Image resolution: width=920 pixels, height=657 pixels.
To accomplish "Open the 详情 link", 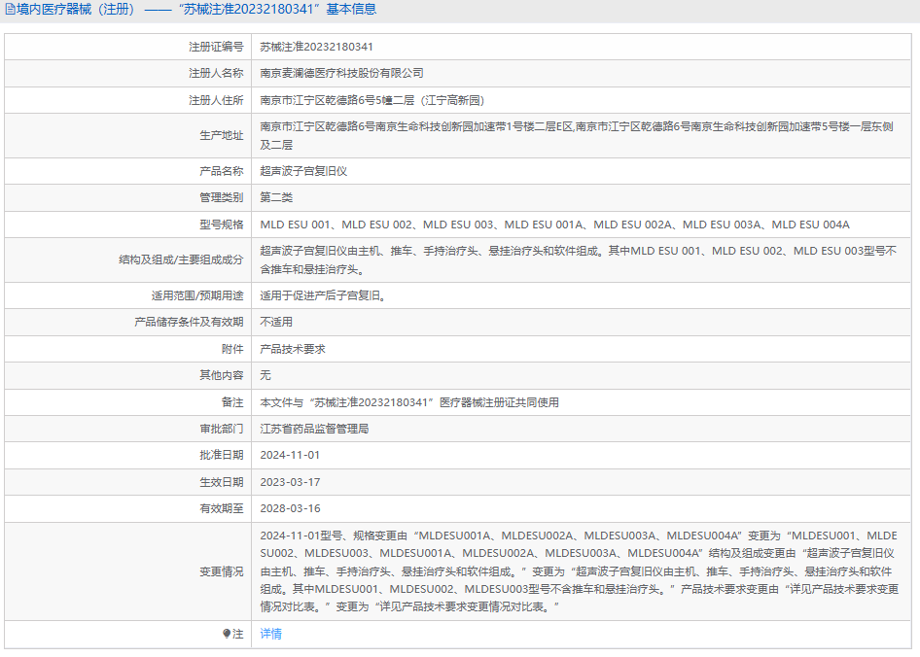I will pos(270,634).
